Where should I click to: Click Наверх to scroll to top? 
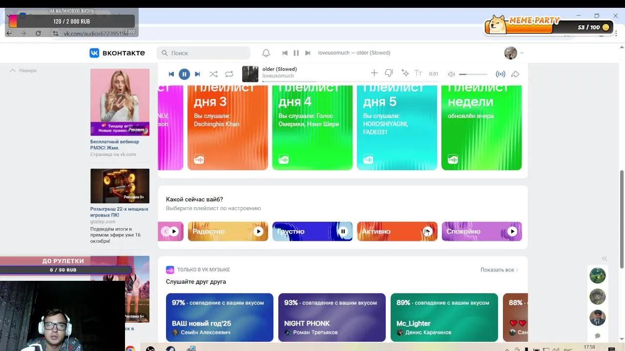[23, 70]
